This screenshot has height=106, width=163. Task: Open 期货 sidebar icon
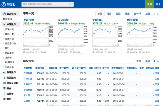pyautogui.click(x=4, y=99)
